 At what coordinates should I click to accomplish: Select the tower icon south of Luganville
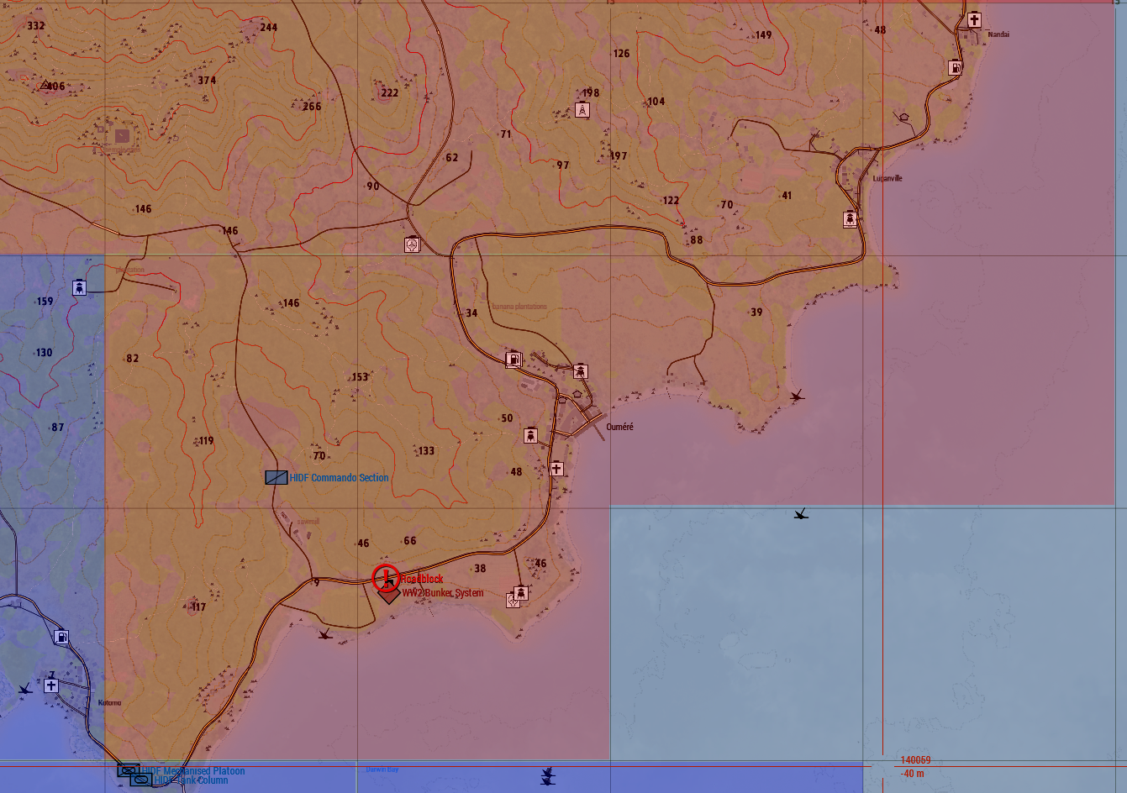point(851,219)
